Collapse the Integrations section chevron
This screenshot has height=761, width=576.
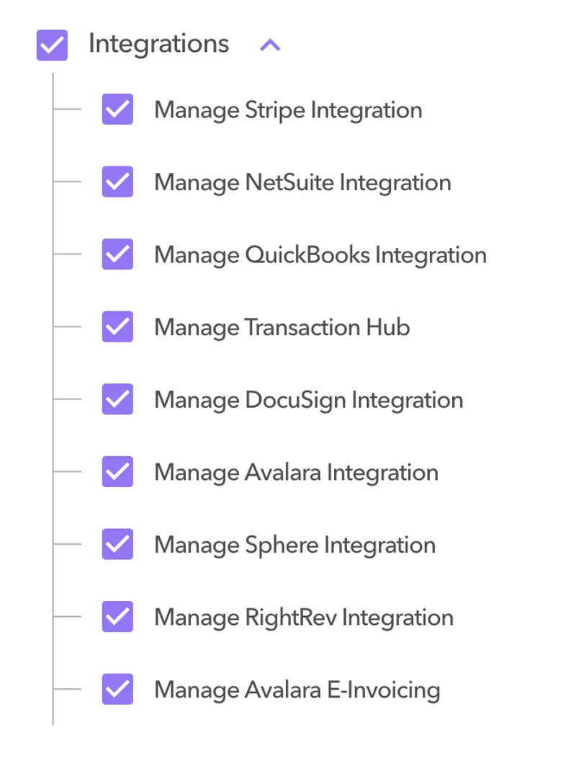pos(270,45)
